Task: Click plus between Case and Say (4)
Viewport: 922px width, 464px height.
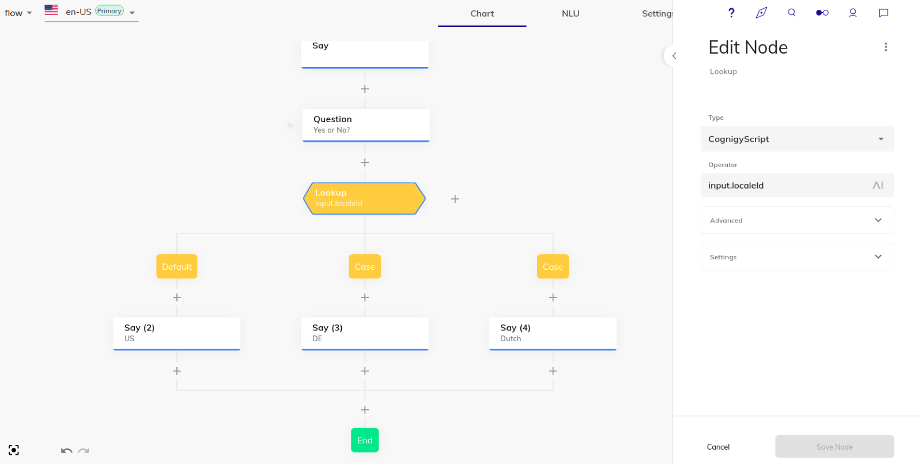Action: tap(553, 297)
